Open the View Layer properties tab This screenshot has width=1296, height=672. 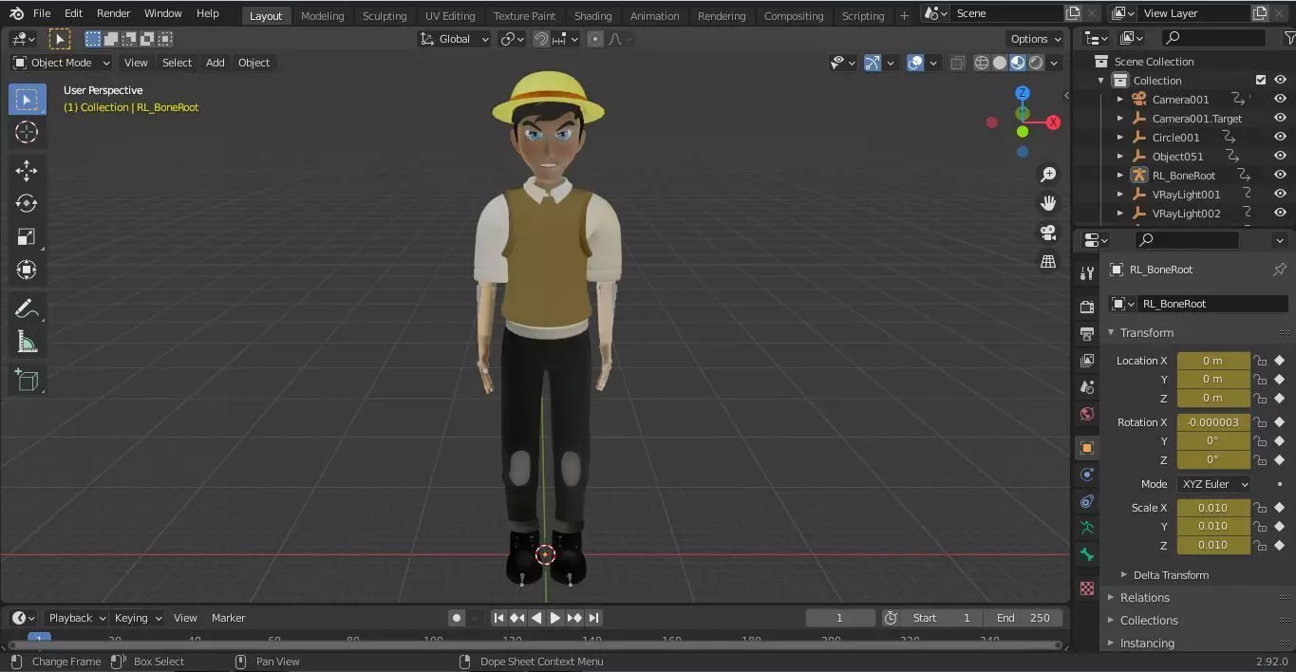[x=1087, y=360]
